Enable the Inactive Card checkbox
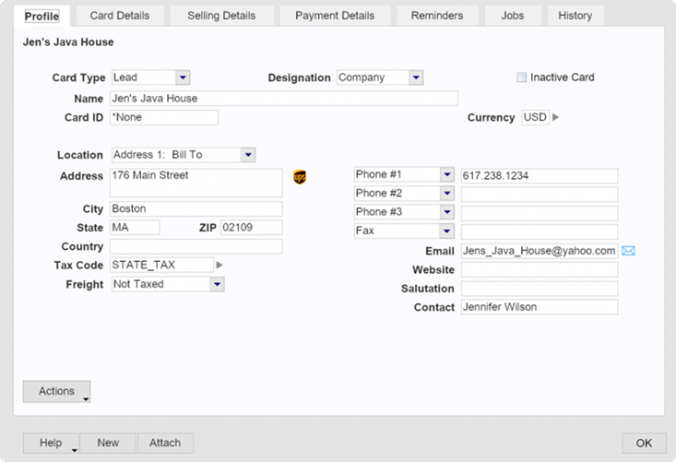This screenshot has width=676, height=462. [x=522, y=77]
